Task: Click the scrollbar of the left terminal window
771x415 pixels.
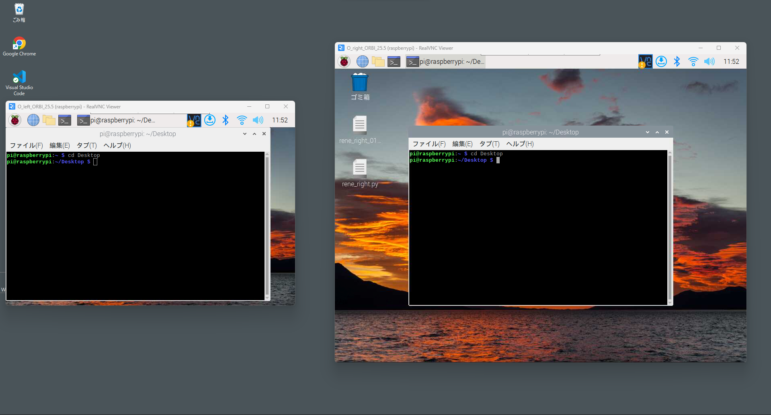Action: [x=267, y=225]
